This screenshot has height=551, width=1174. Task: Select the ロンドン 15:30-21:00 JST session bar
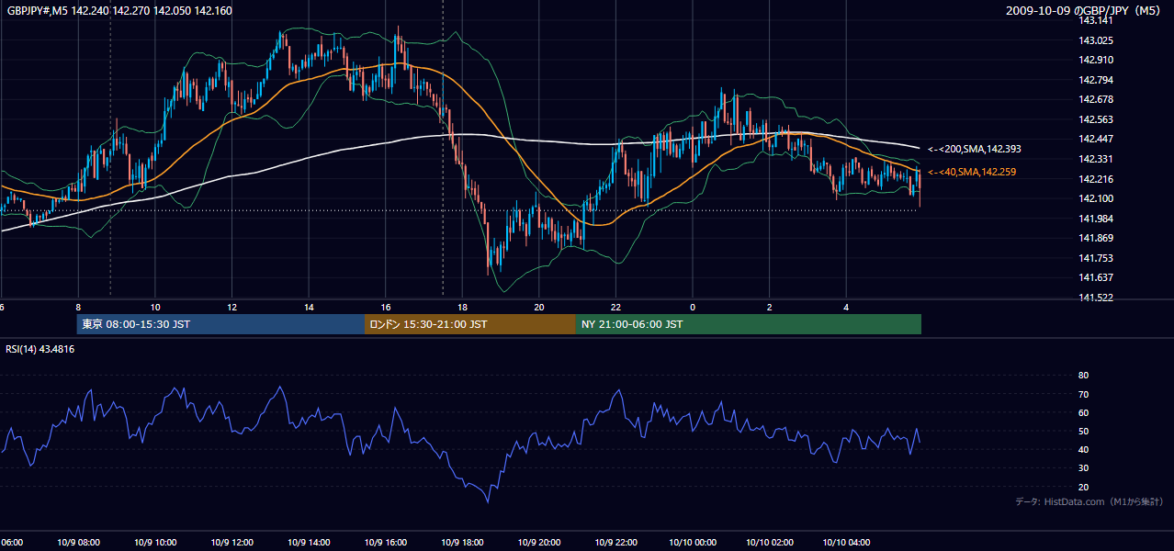(x=470, y=324)
